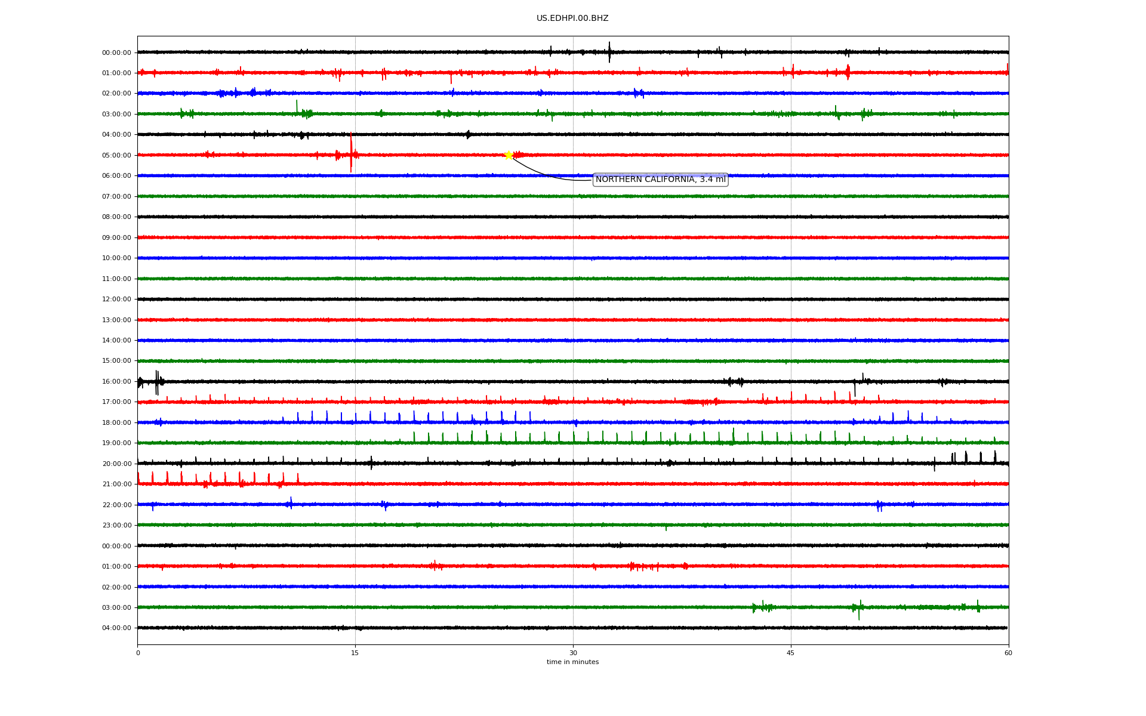Screen dimensions: 1146x716
Task: Click the 05:00:00 row time label
Action: pyautogui.click(x=116, y=155)
